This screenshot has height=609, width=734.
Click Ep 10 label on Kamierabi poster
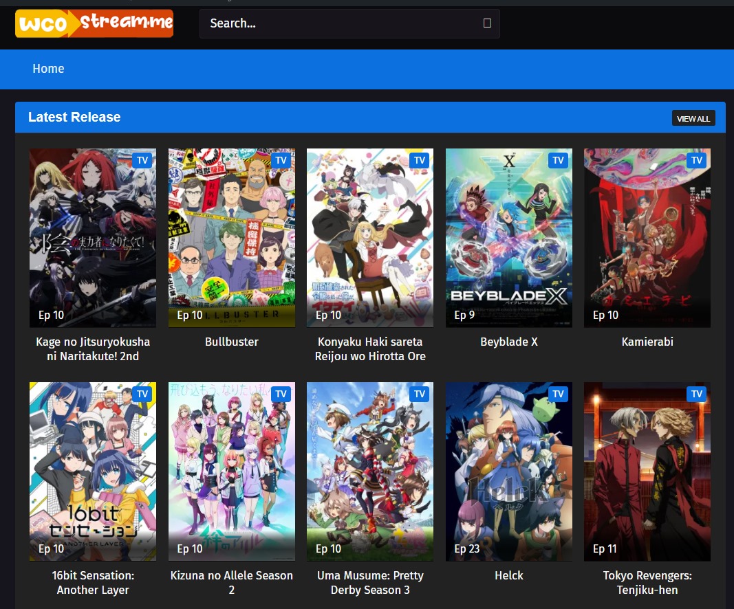coord(605,315)
